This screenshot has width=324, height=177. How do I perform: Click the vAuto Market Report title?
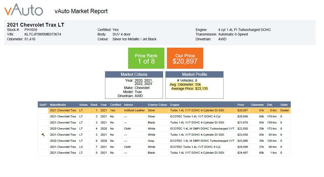tap(81, 11)
